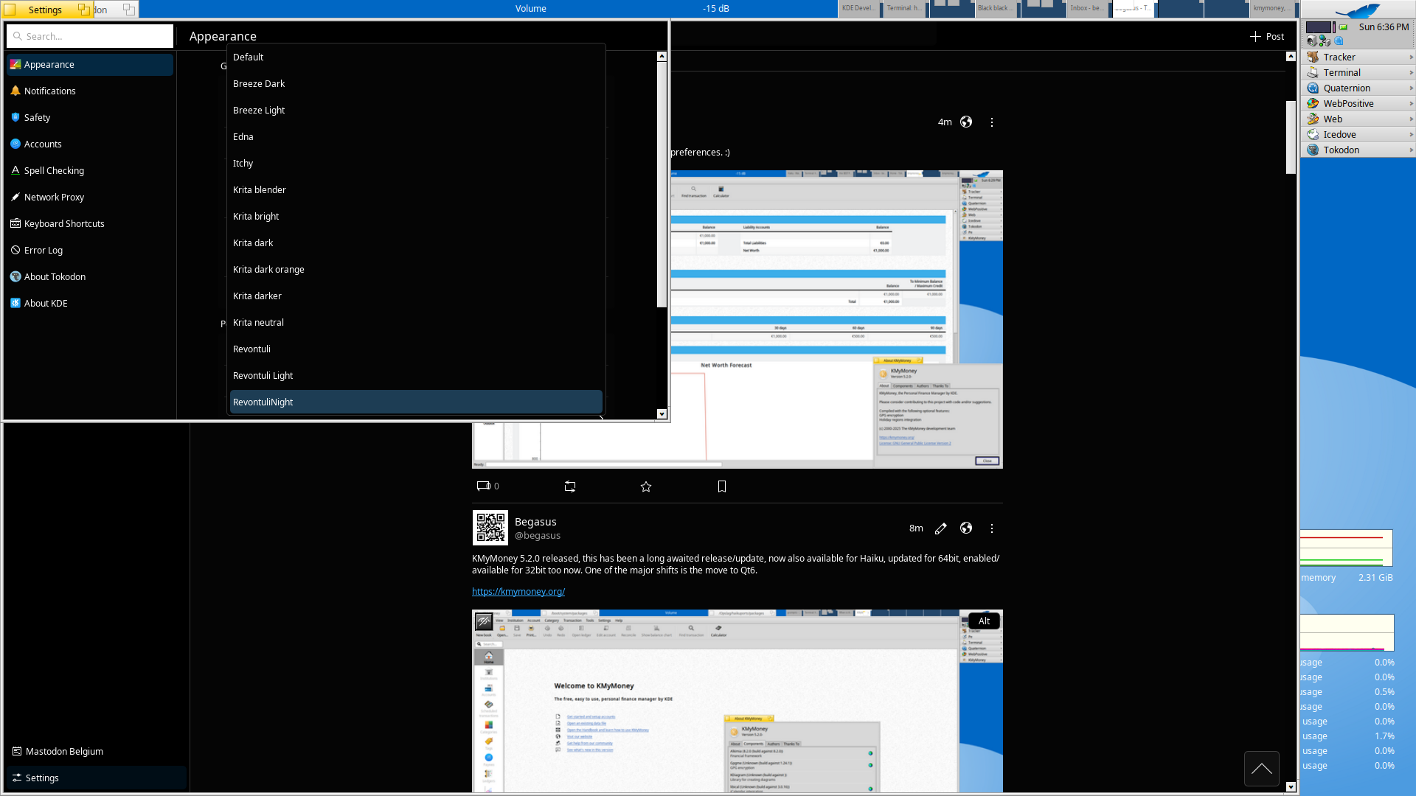This screenshot has width=1416, height=796.
Task: Bookmark the post with the bookmark icon
Action: coord(722,486)
